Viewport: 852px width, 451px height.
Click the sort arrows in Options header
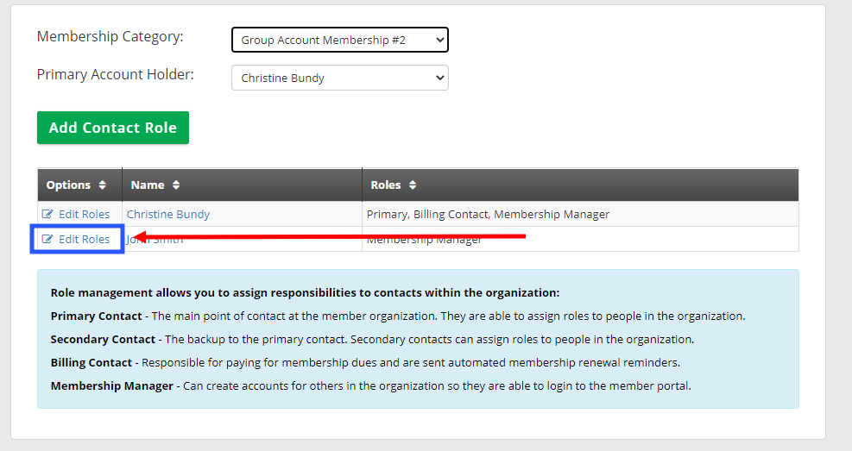pos(103,185)
